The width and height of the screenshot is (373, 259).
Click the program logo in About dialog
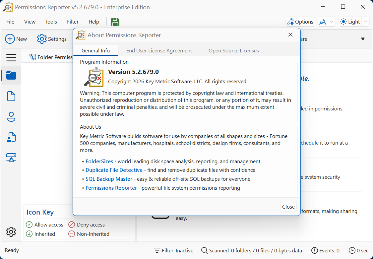(94, 77)
